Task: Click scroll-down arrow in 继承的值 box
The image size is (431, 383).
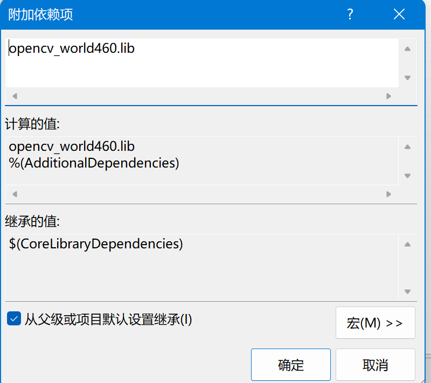Action: coord(407,291)
